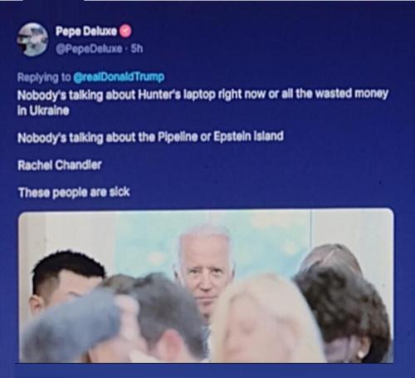Click the "These people are sick" line
The width and height of the screenshot is (415, 378).
click(x=74, y=193)
